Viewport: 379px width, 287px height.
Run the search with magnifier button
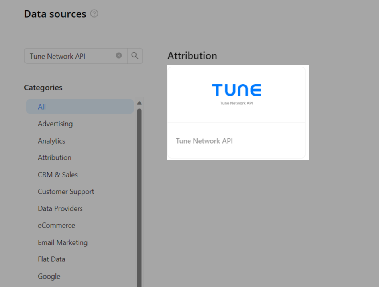(x=135, y=56)
